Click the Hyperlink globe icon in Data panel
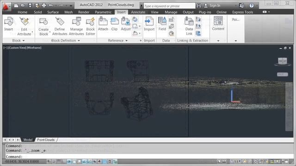 pos(171,34)
